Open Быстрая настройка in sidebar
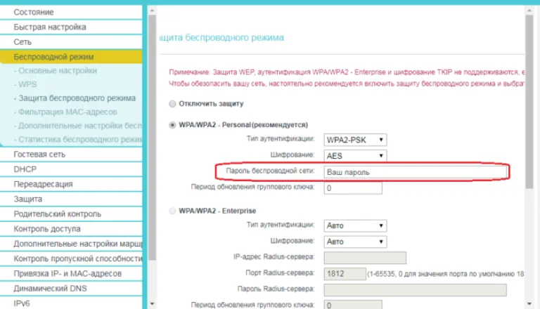 tap(71, 27)
